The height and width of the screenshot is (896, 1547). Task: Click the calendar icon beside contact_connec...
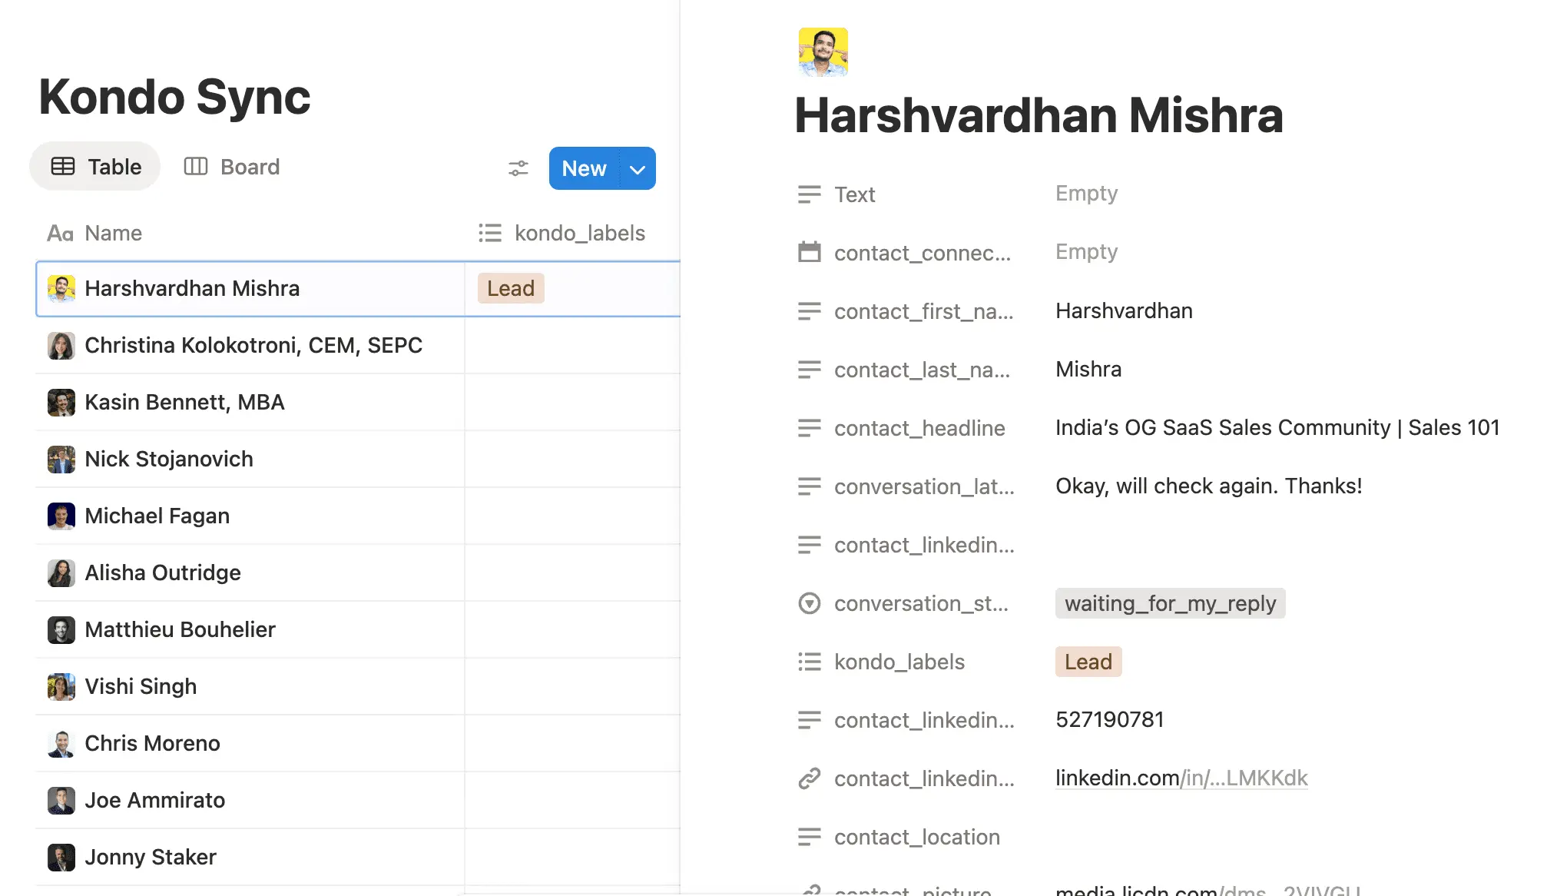click(809, 252)
